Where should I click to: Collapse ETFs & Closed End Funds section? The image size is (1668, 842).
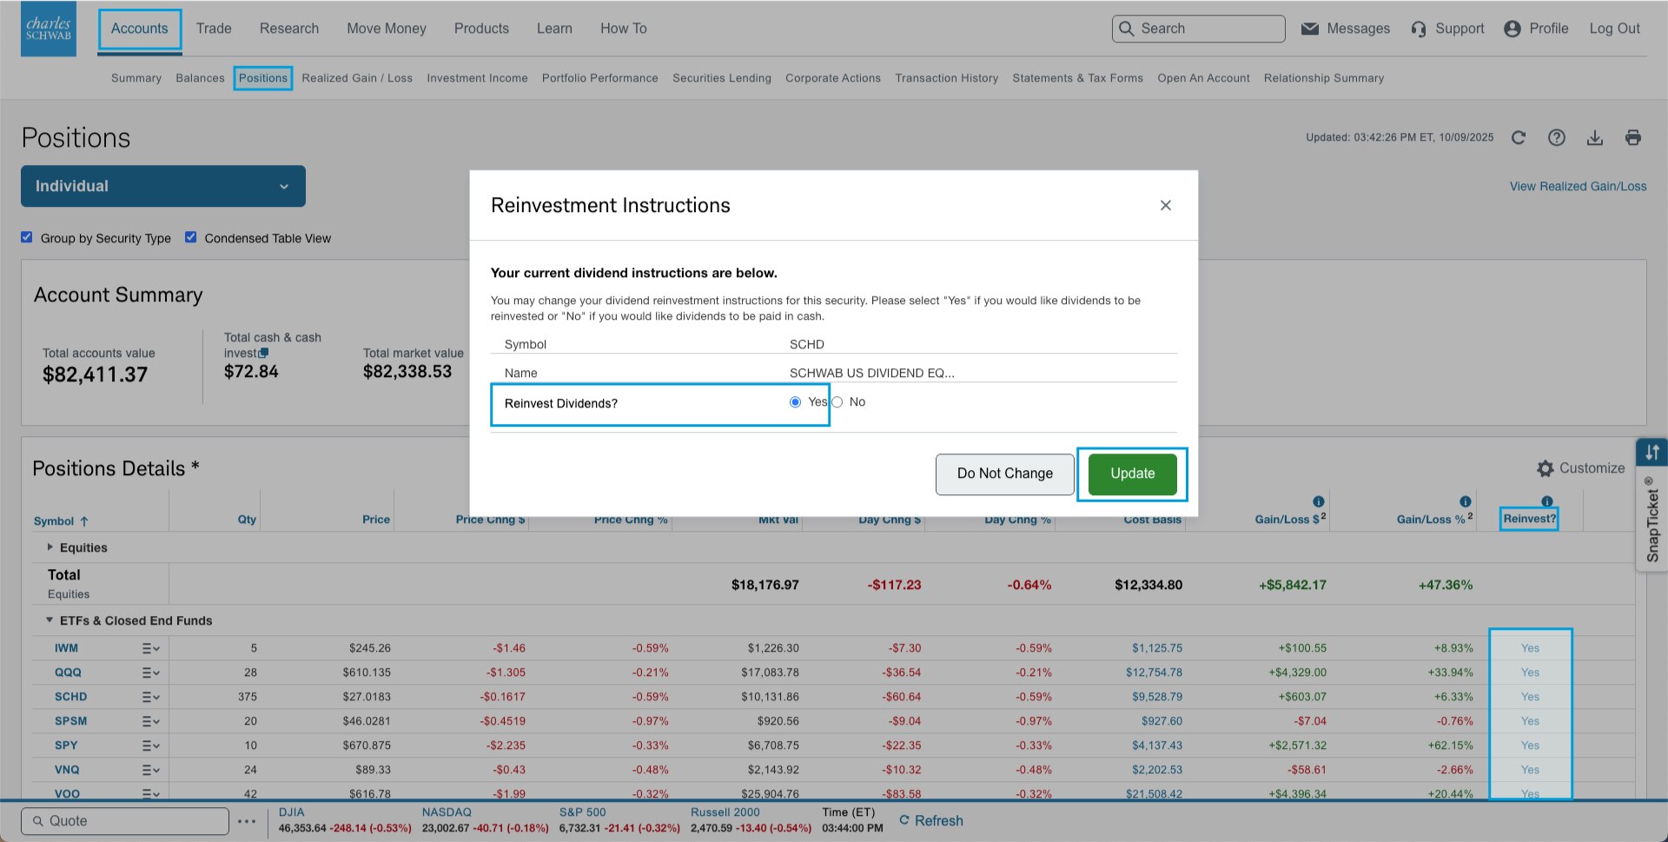50,620
